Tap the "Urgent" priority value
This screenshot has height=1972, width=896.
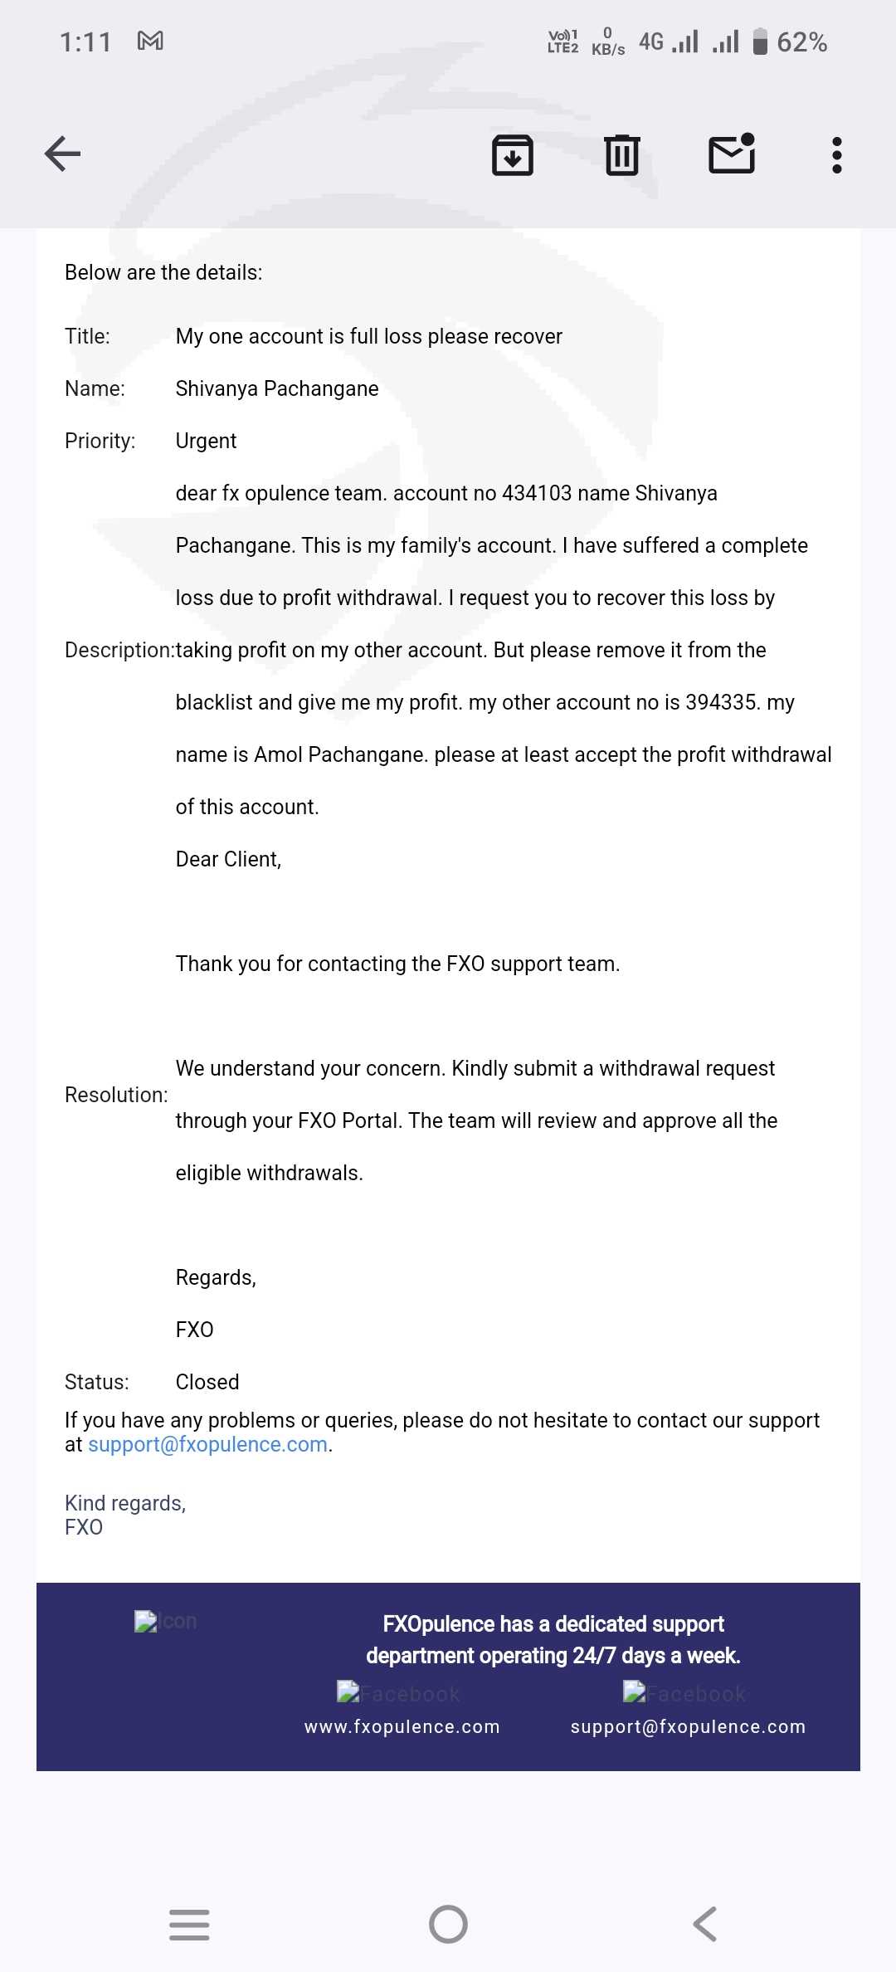[206, 441]
